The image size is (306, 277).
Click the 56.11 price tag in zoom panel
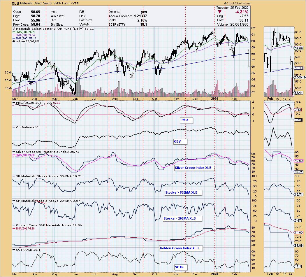click(x=299, y=93)
